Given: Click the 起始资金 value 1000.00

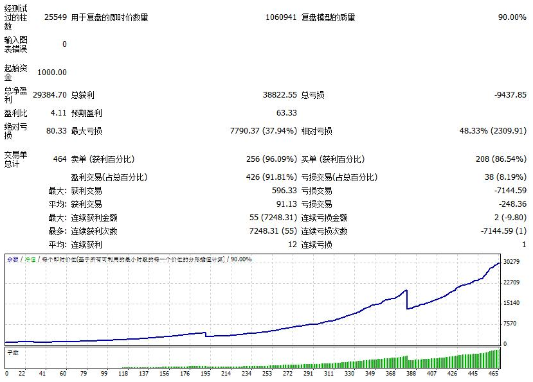Looking at the screenshot, I should pos(51,73).
